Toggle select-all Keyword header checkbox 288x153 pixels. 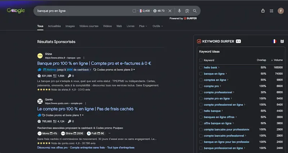(201, 60)
